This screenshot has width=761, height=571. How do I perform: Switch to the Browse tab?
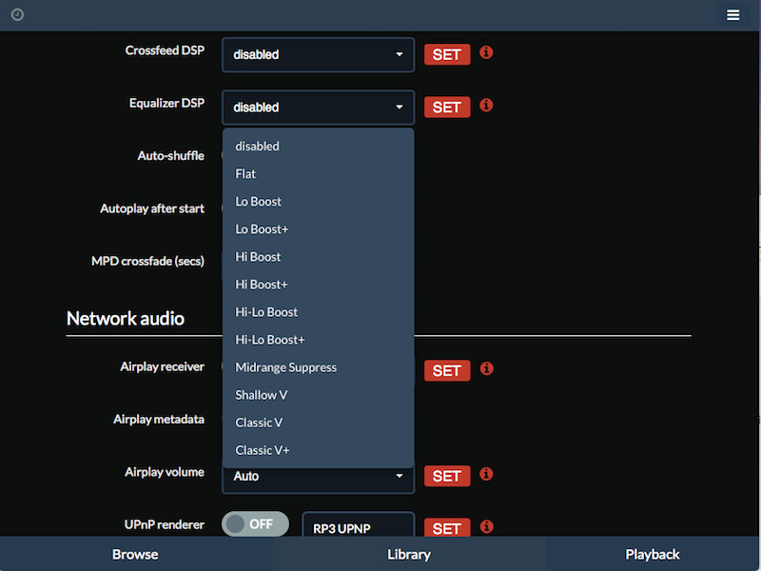(135, 554)
